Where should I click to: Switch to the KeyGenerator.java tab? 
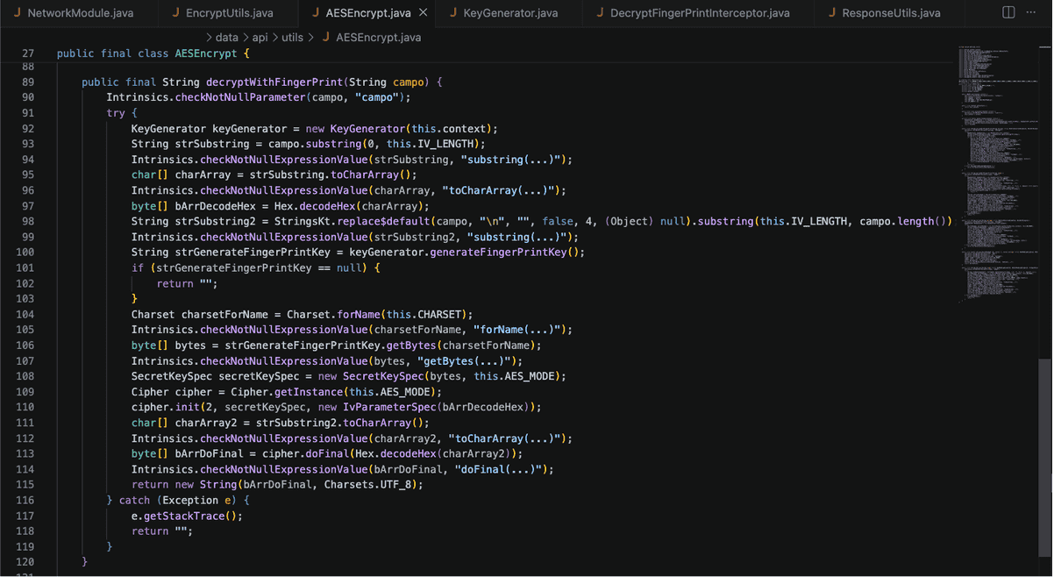click(510, 13)
